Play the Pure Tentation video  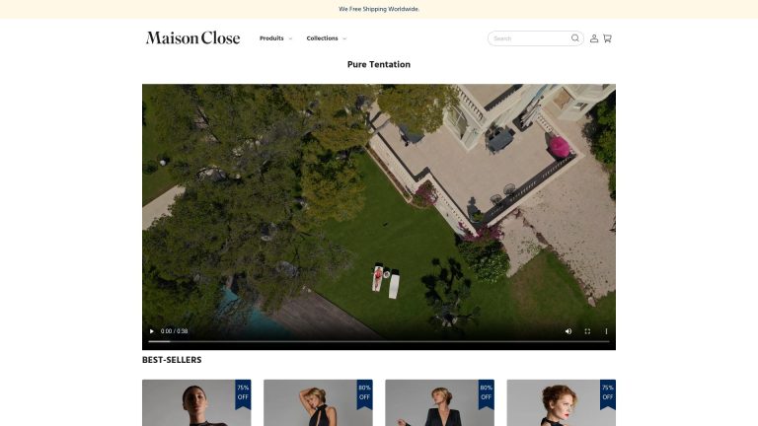point(152,331)
